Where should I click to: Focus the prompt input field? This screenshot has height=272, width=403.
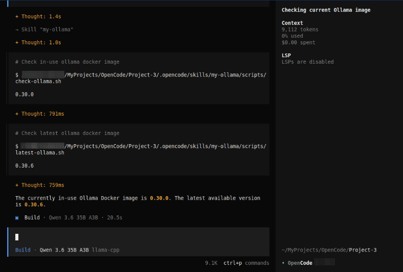point(139,237)
